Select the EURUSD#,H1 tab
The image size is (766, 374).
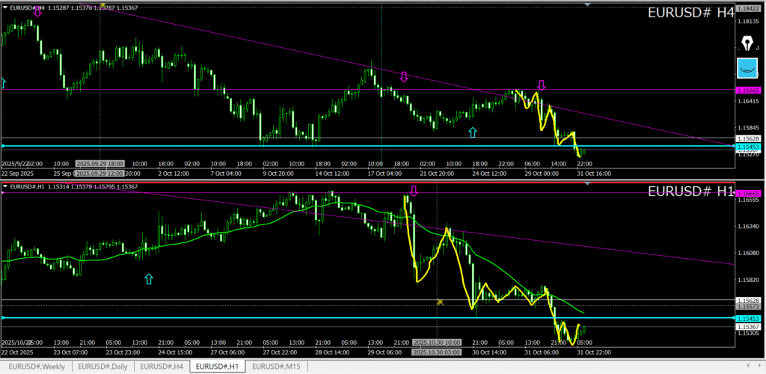tap(218, 367)
